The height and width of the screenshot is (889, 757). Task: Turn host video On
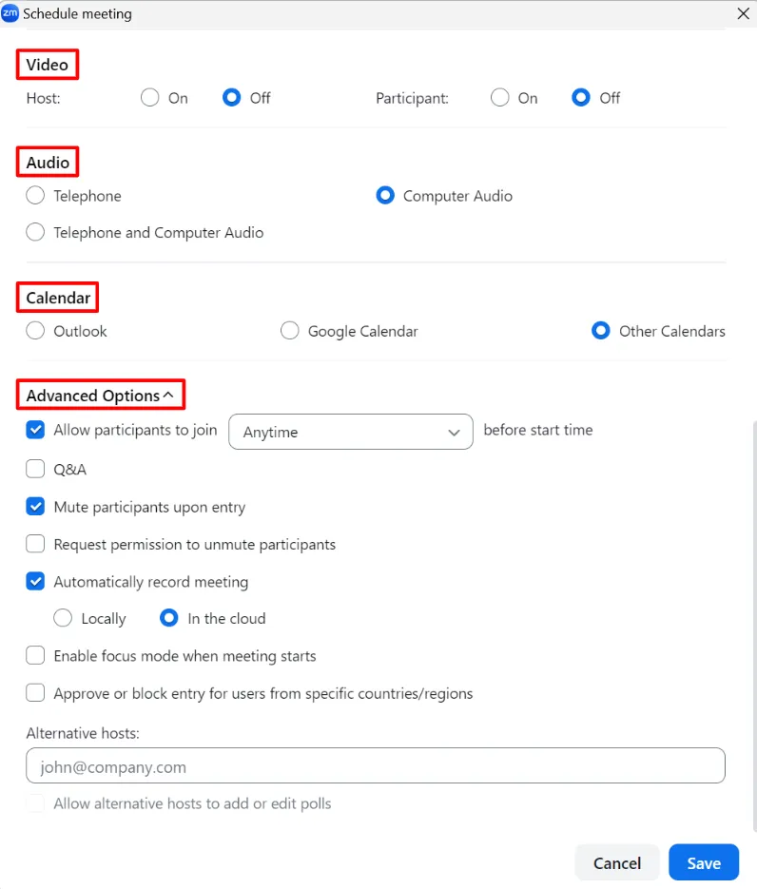tap(149, 98)
